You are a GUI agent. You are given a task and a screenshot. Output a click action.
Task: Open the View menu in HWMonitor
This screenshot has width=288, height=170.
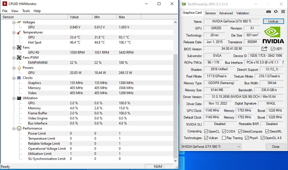point(15,11)
